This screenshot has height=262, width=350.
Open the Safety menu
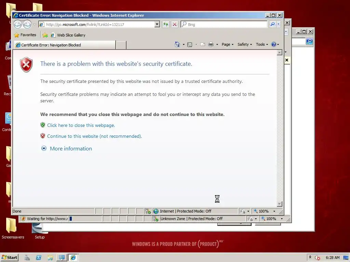point(245,44)
